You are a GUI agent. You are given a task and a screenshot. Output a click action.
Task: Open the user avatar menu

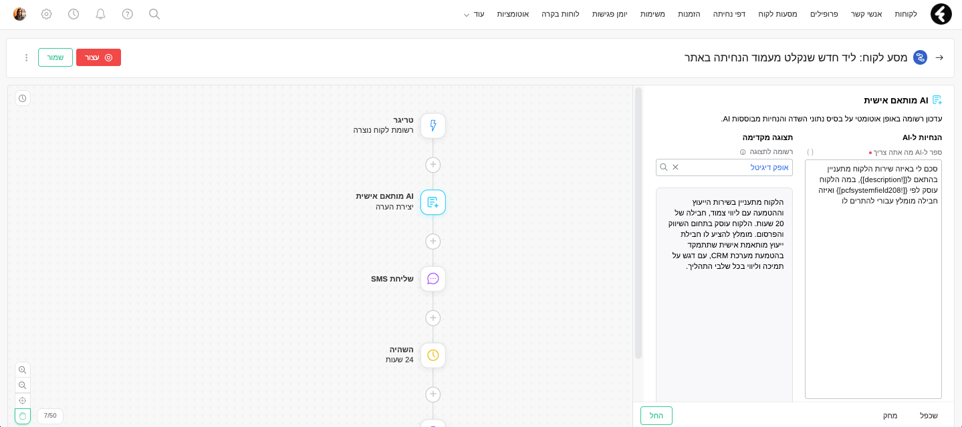point(20,14)
